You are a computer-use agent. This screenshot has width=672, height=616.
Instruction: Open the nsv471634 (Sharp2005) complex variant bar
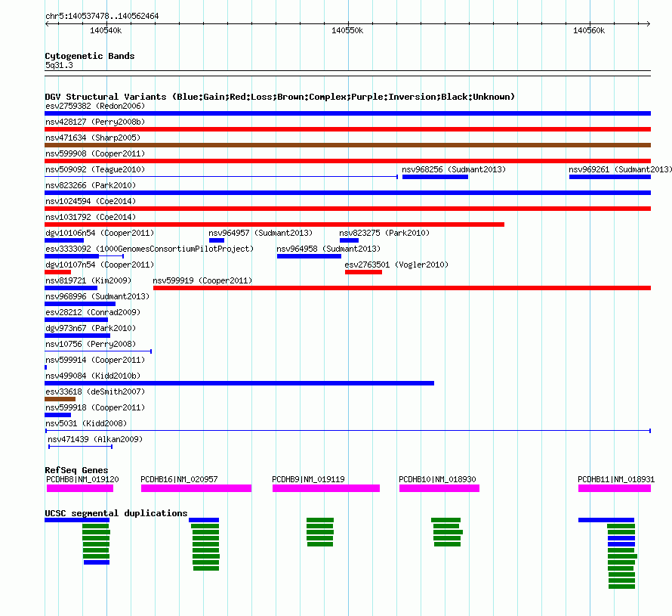[x=347, y=145]
